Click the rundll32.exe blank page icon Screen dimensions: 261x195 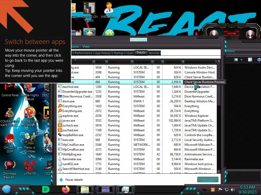[x=60, y=164]
